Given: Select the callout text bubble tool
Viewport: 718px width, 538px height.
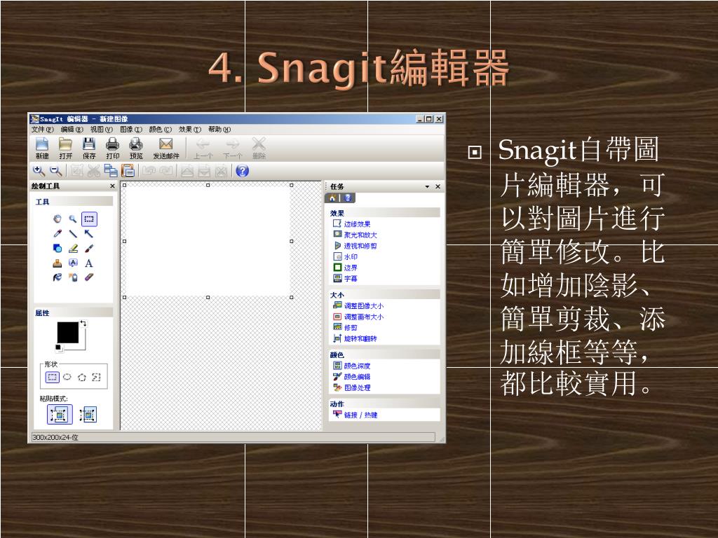Looking at the screenshot, I should click(x=73, y=263).
